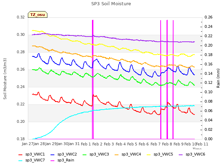Click the red sp3_VWC1 legend swatch
The height and width of the screenshot is (167, 223).
click(21, 154)
